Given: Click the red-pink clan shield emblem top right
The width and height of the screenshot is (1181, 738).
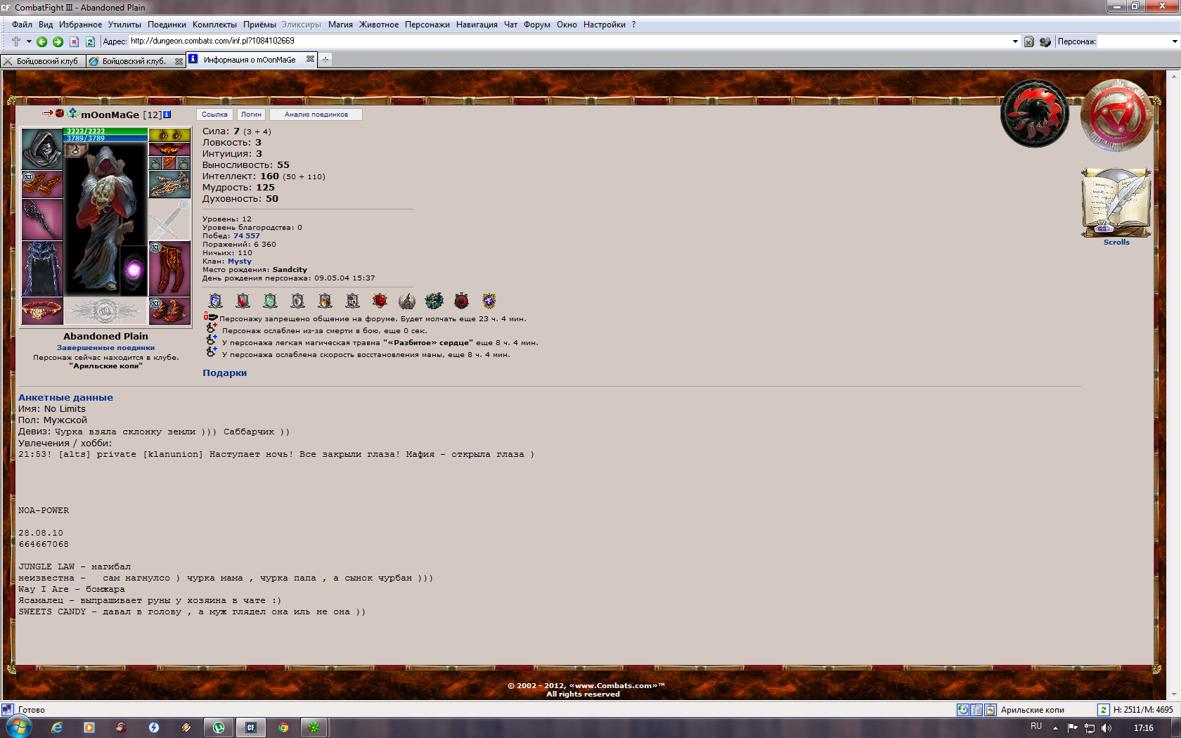Looking at the screenshot, I should 1116,115.
